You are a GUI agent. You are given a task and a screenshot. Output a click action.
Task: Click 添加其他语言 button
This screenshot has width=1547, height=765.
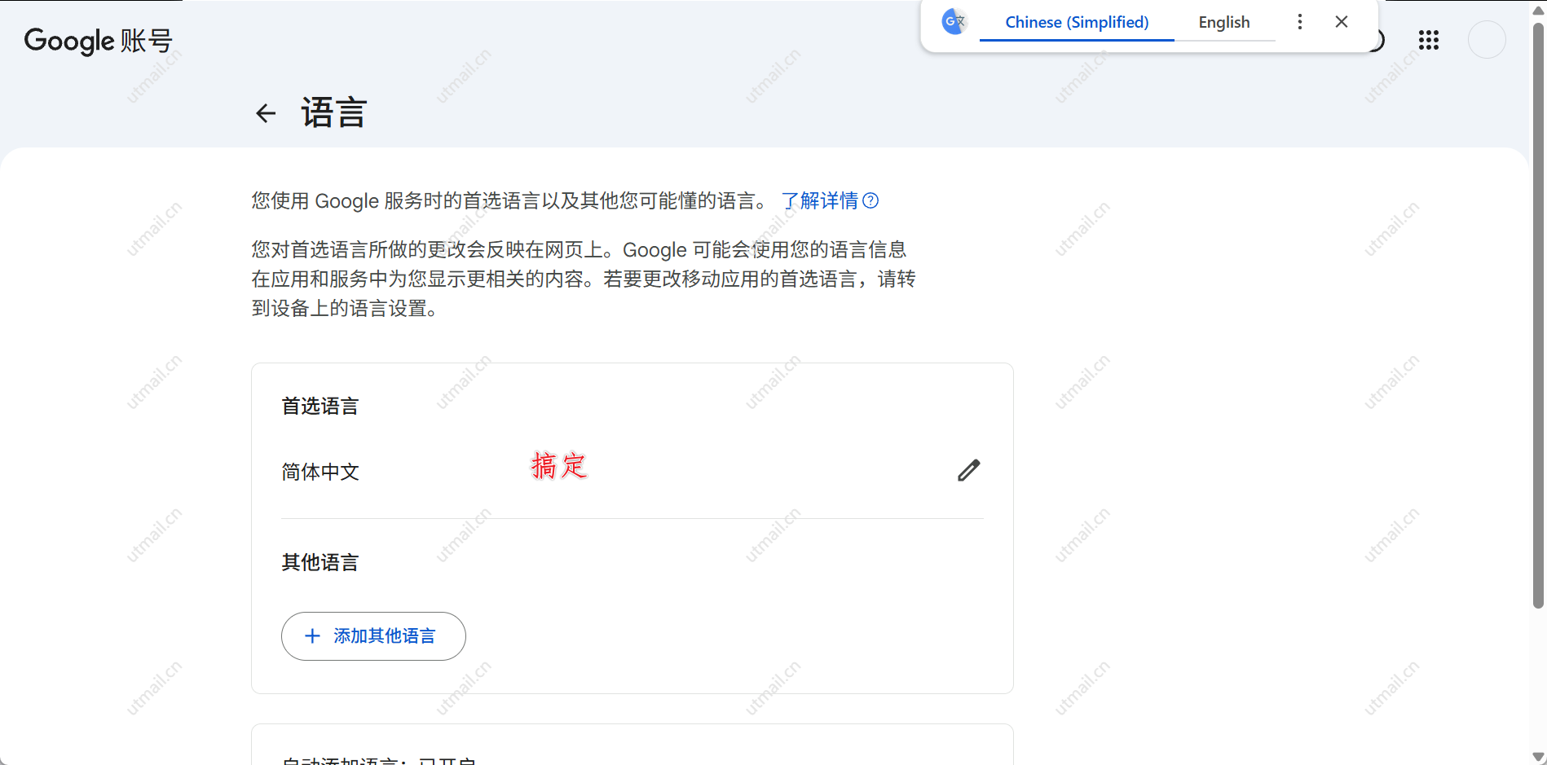[x=373, y=636]
